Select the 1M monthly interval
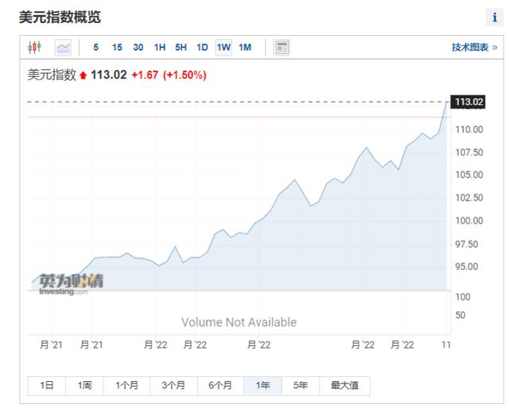This screenshot has width=509, height=408. [245, 48]
